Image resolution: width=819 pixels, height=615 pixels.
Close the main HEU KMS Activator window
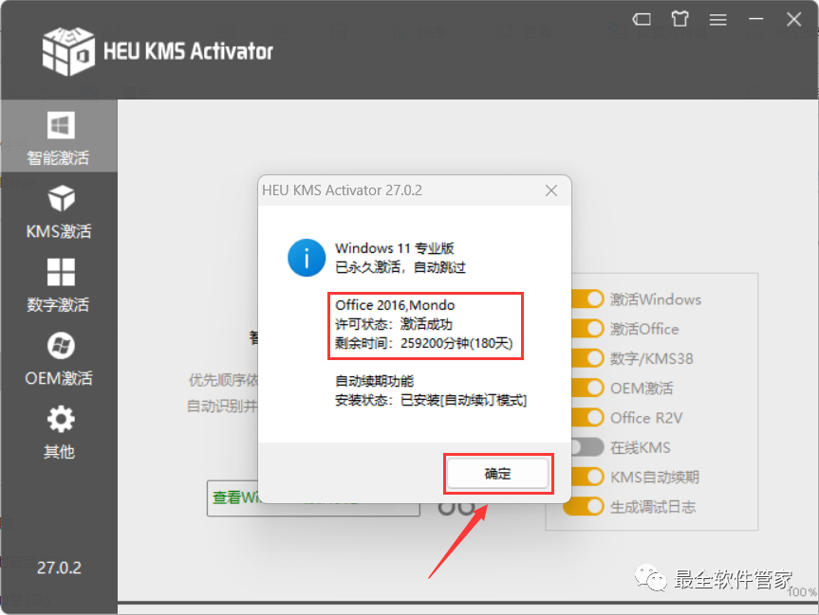pos(794,19)
